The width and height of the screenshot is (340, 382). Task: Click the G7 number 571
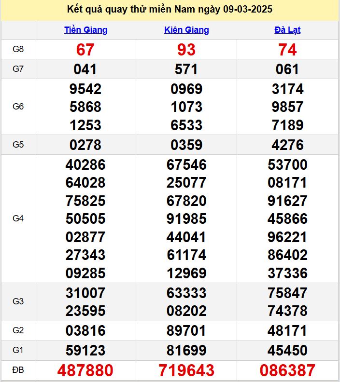tap(186, 69)
